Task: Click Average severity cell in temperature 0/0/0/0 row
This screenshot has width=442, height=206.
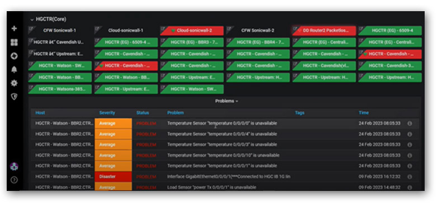Action: pyautogui.click(x=114, y=123)
